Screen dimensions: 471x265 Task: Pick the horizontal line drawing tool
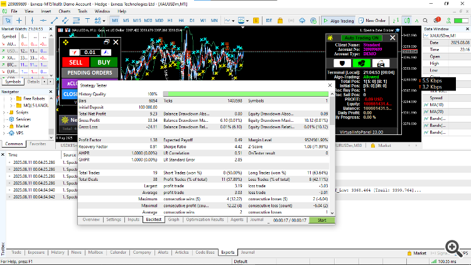43,21
